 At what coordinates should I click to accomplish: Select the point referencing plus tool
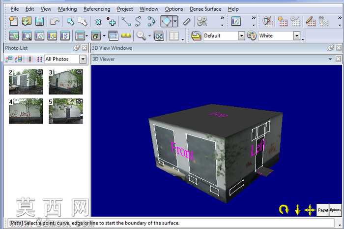111,22
